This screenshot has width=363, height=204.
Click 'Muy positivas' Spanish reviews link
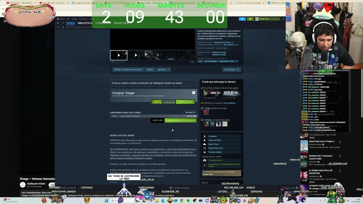(229, 45)
